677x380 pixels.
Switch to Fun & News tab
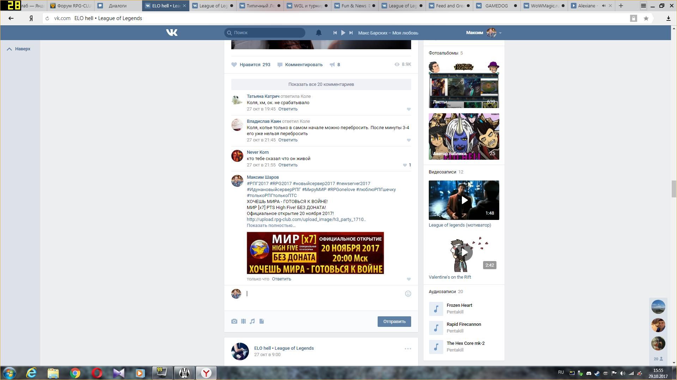point(354,6)
